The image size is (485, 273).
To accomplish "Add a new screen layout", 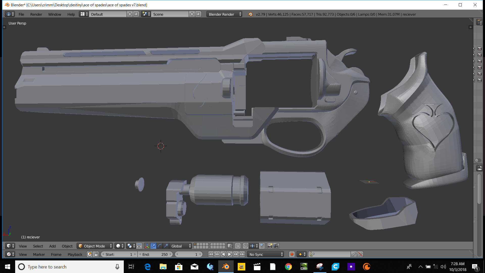I will (x=130, y=14).
